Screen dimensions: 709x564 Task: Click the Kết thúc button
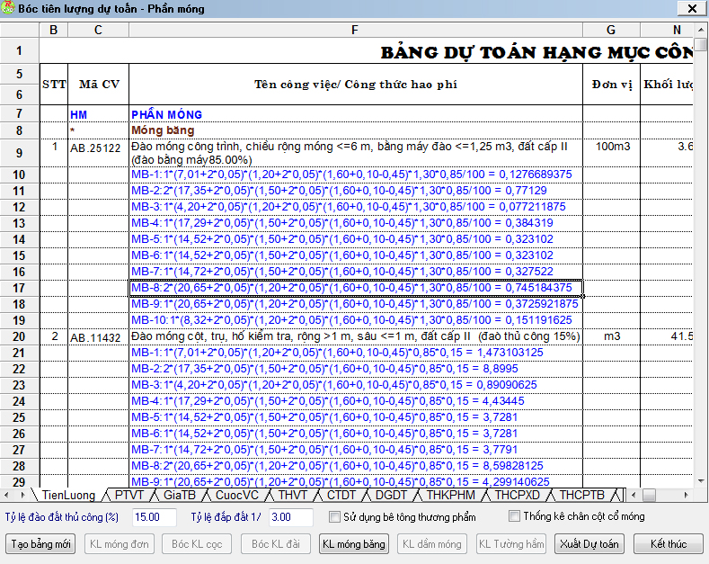click(x=669, y=544)
